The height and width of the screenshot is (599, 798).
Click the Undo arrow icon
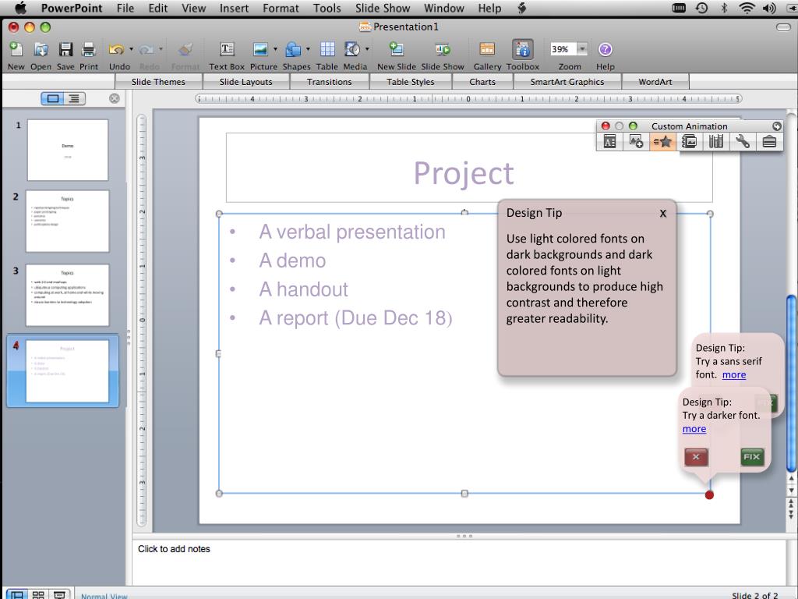tap(116, 49)
